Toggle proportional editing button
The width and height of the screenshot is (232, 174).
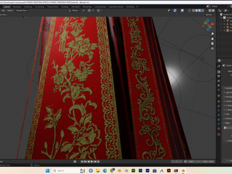point(98,11)
